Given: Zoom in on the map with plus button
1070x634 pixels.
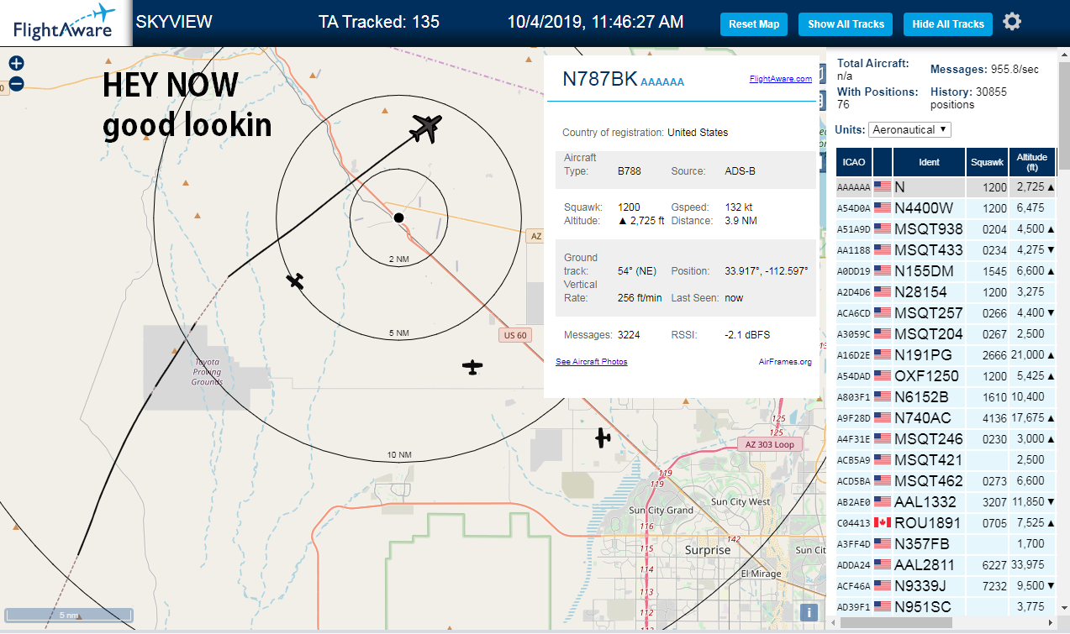Looking at the screenshot, I should 16,64.
